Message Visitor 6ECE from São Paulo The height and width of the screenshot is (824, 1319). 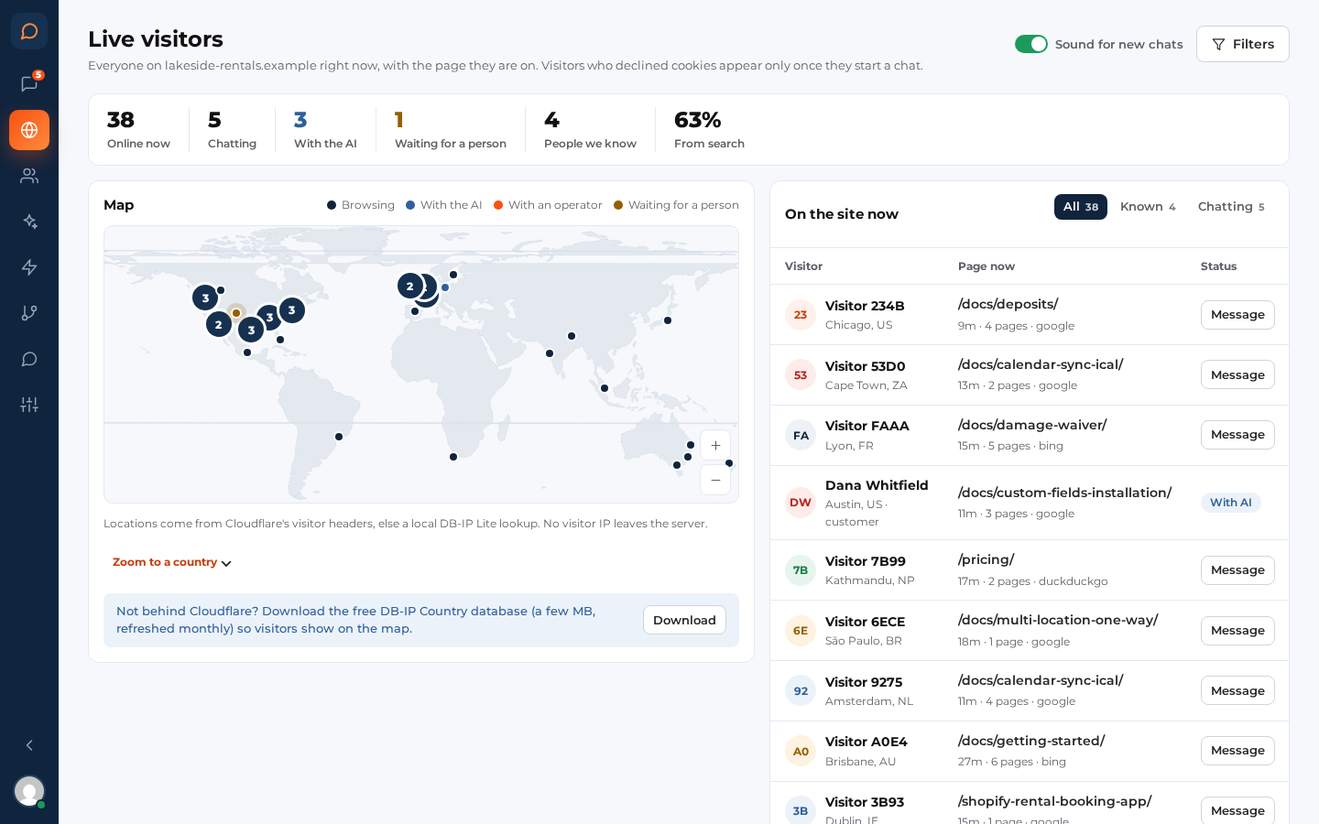coord(1237,631)
